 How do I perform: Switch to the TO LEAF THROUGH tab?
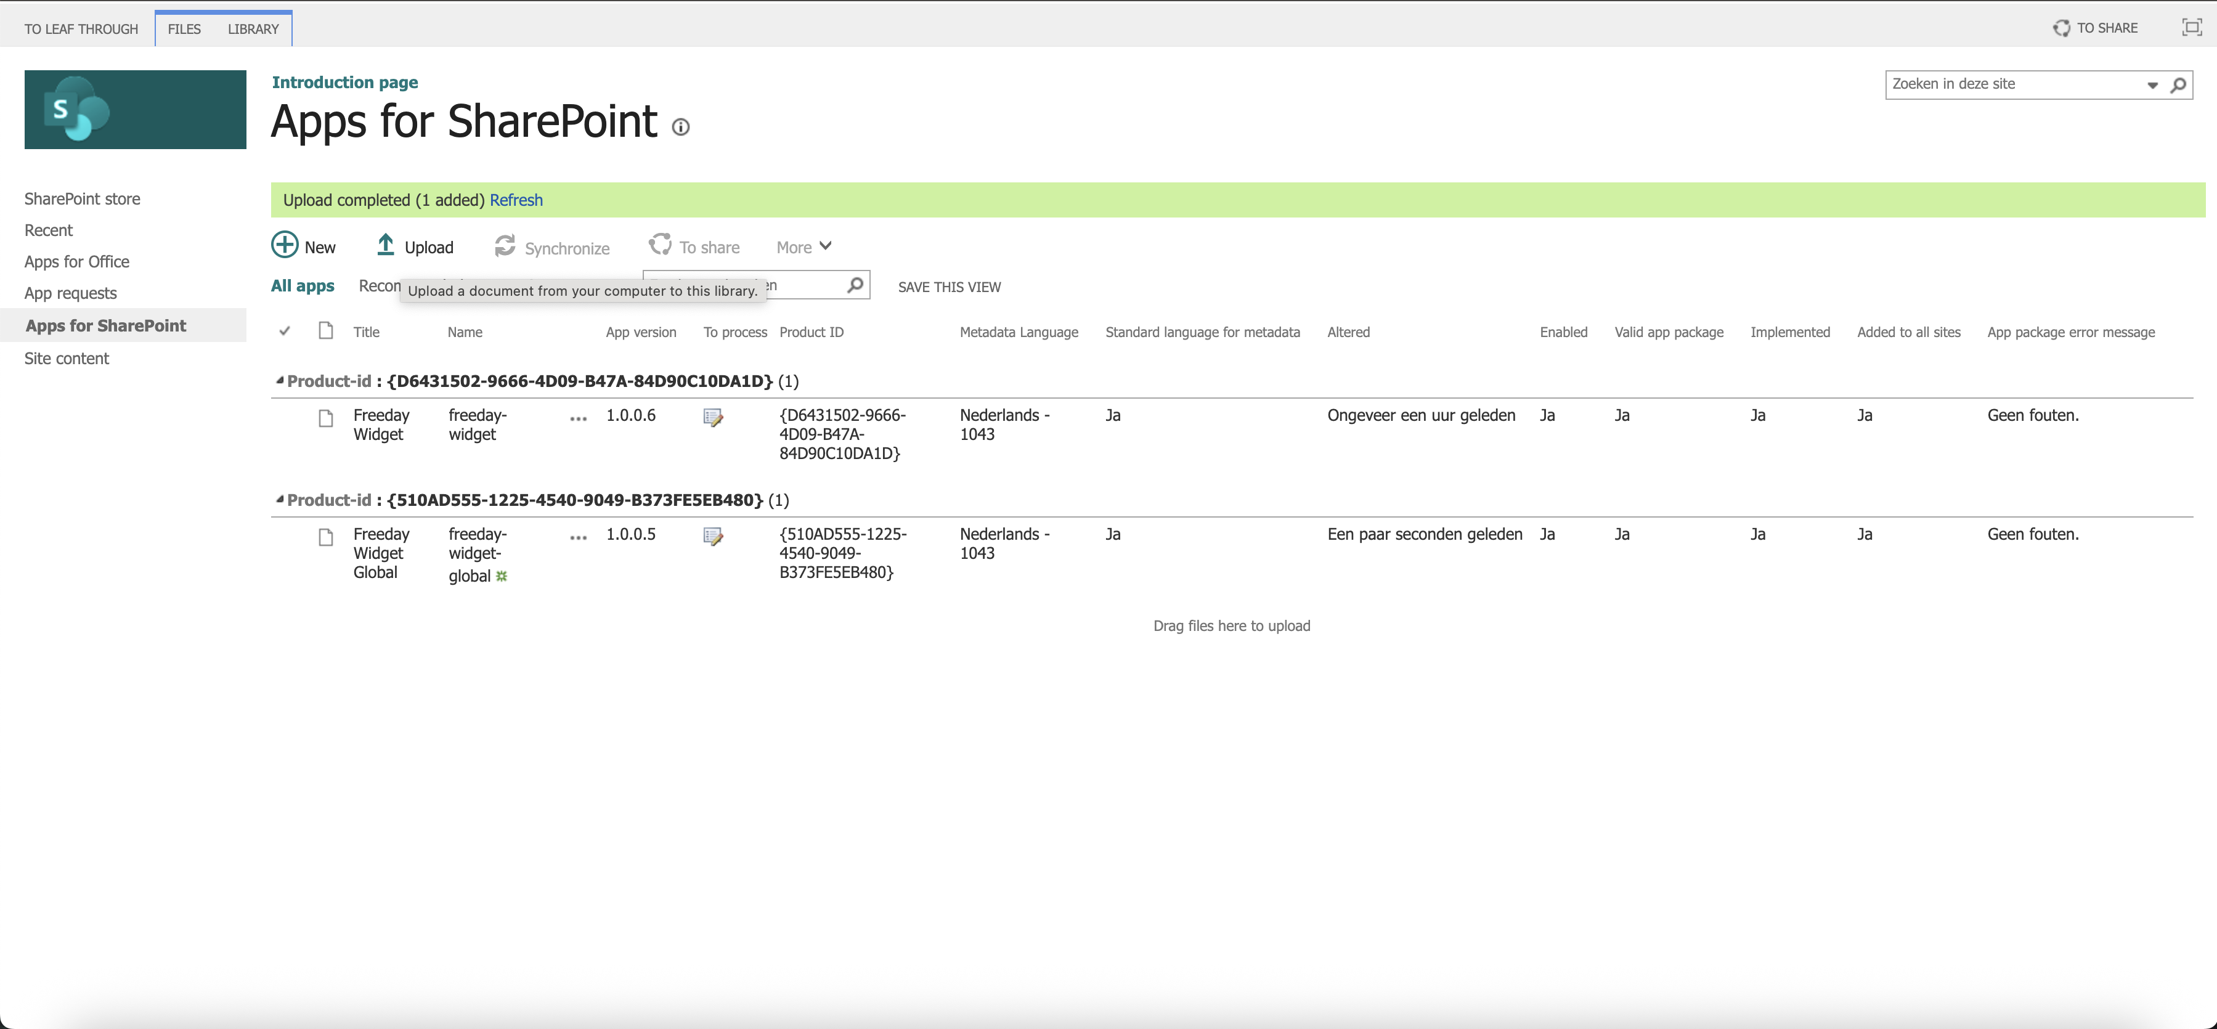click(x=81, y=29)
